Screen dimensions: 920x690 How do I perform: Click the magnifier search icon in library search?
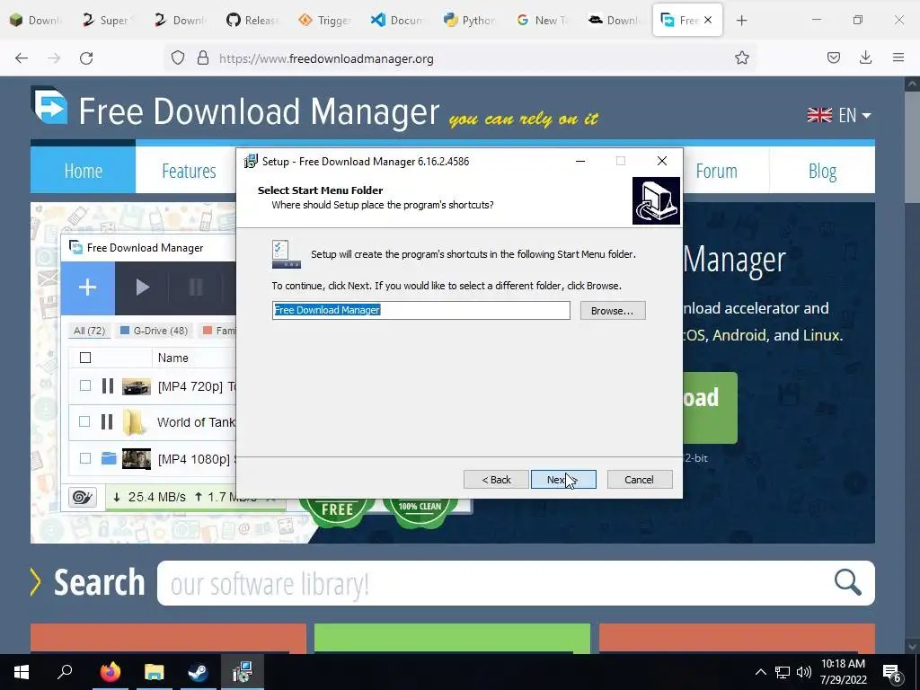pos(848,582)
